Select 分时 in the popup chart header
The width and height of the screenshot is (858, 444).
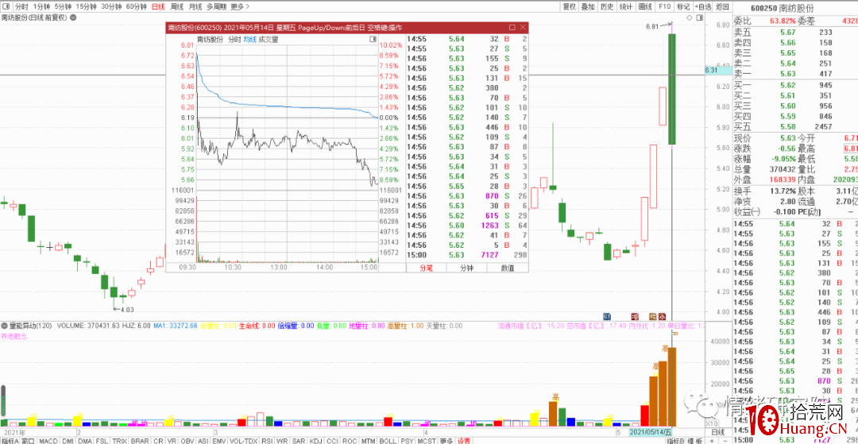coord(234,40)
